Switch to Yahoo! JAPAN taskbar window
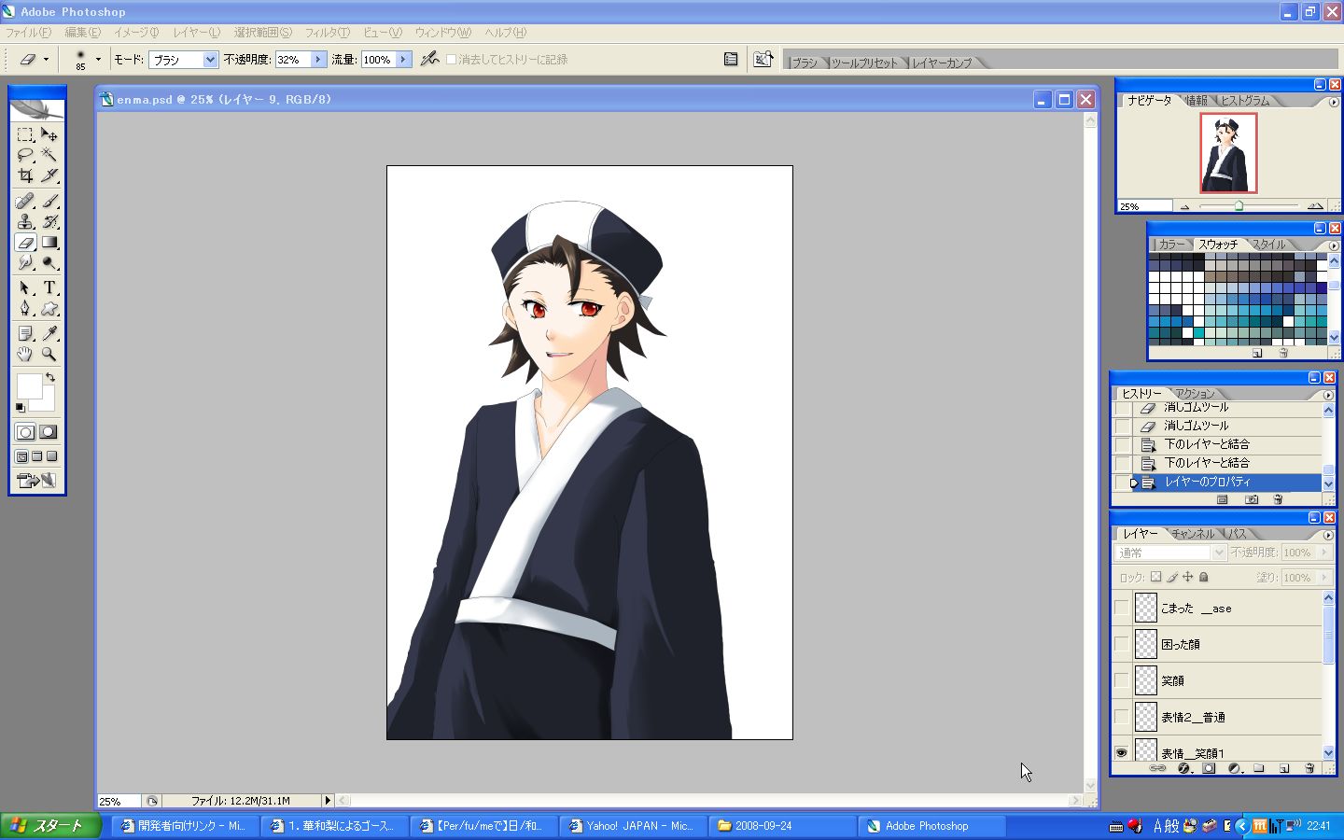1344x840 pixels. tap(632, 826)
